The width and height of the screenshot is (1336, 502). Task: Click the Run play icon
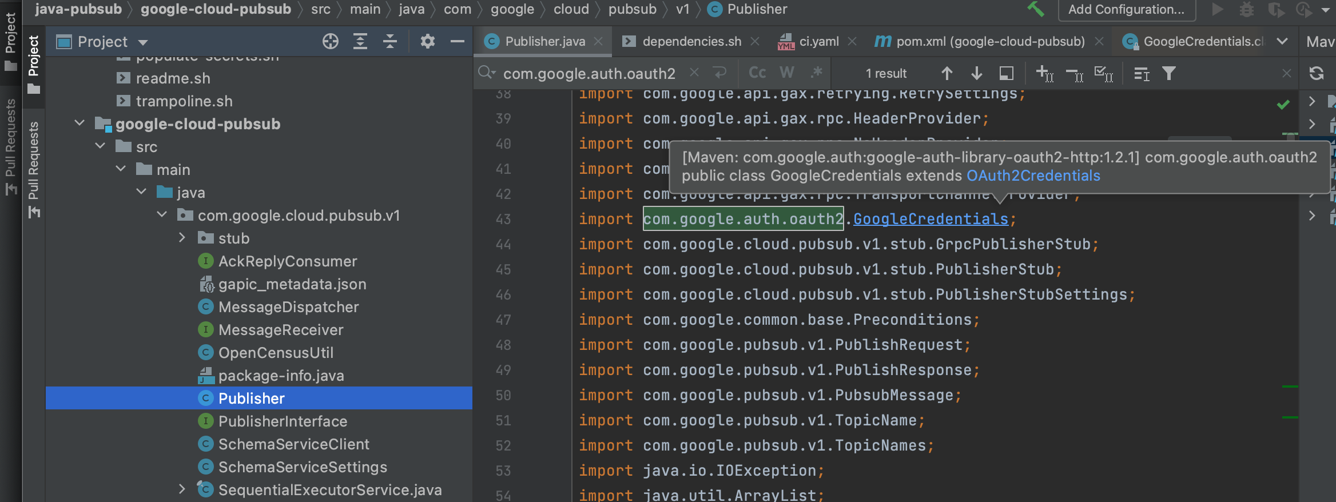1218,9
